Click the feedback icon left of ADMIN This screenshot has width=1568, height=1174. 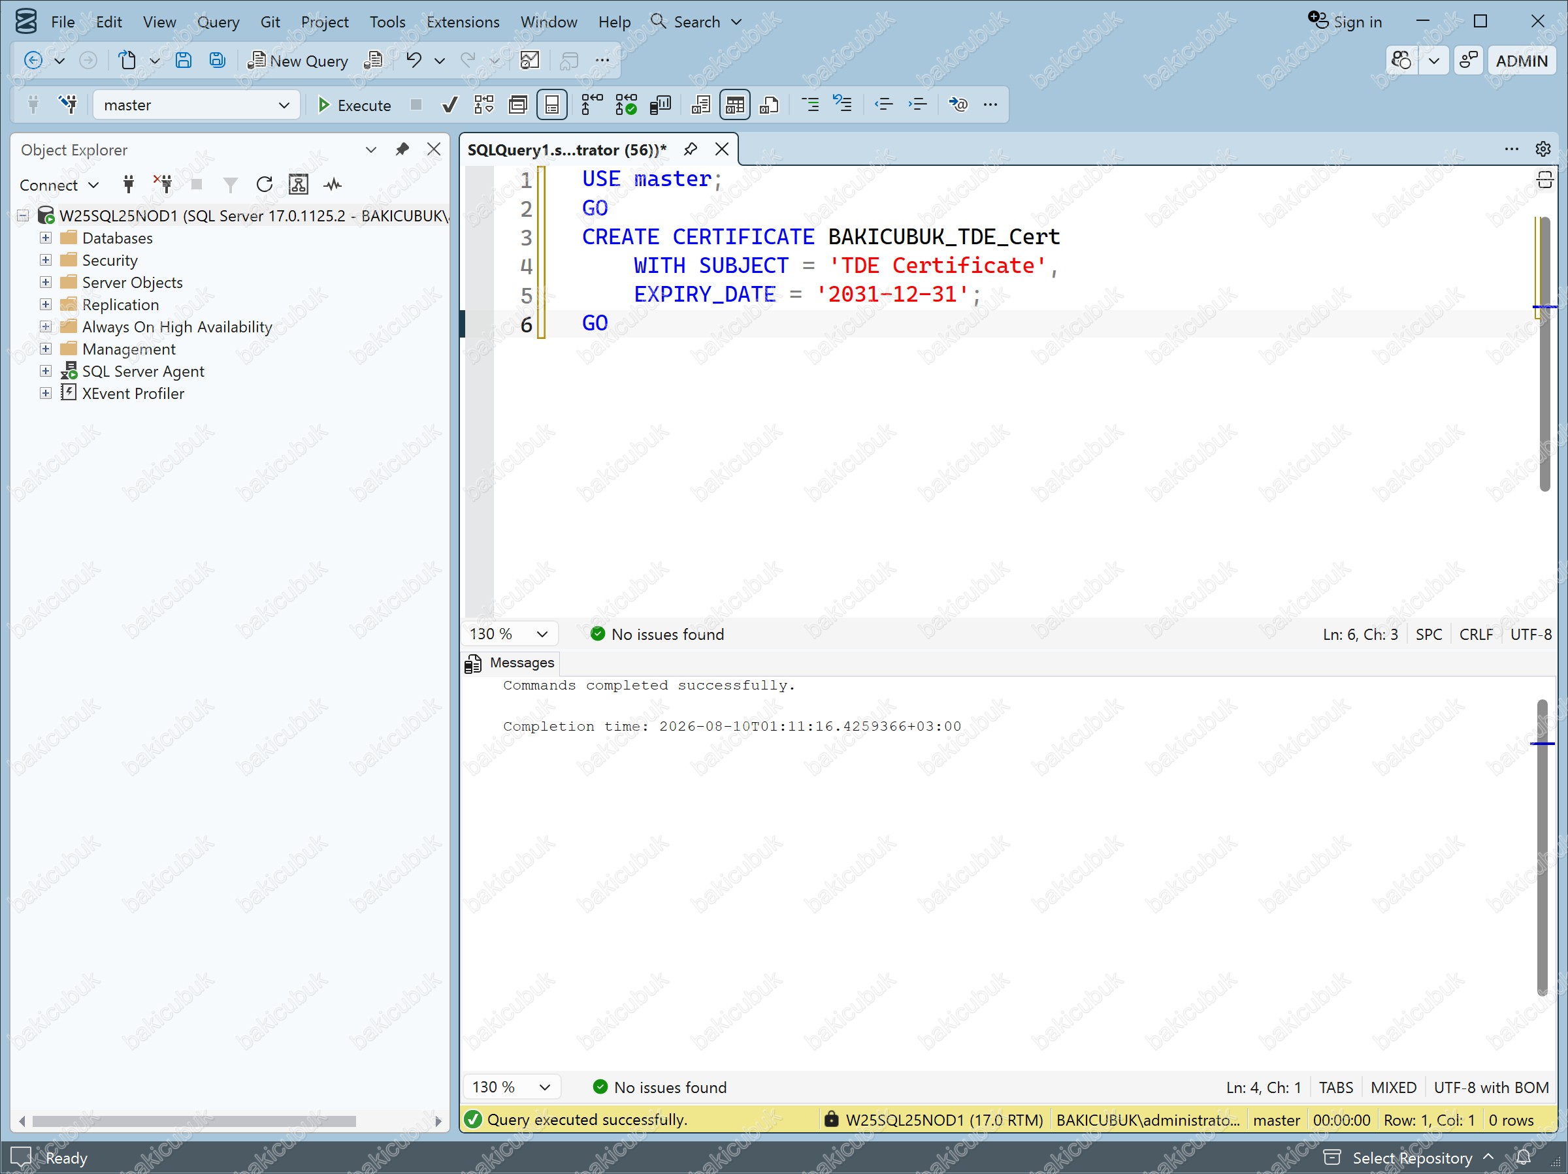pos(1468,60)
